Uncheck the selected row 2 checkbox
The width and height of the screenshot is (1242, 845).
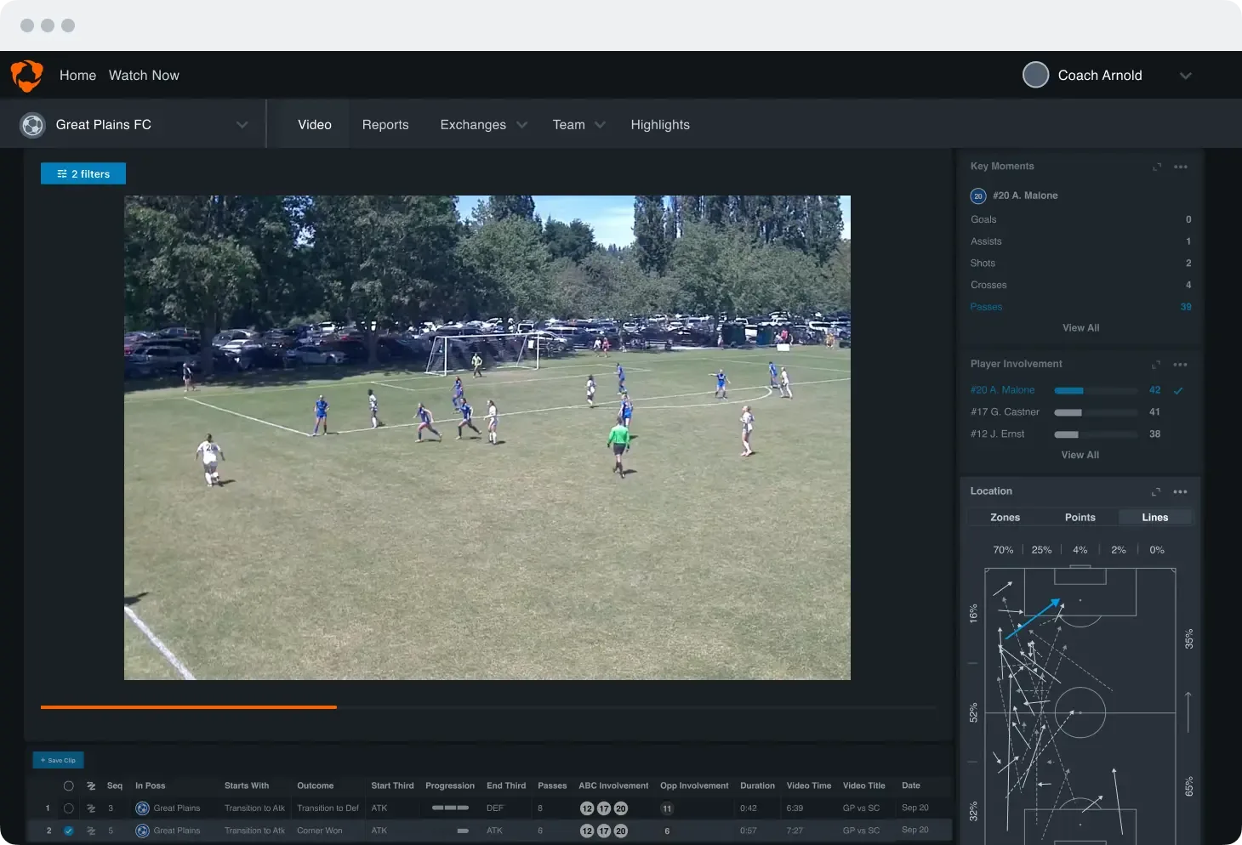pyautogui.click(x=69, y=831)
